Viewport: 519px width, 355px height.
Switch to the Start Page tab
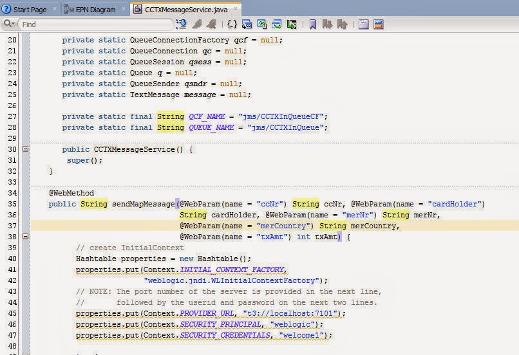(x=30, y=10)
